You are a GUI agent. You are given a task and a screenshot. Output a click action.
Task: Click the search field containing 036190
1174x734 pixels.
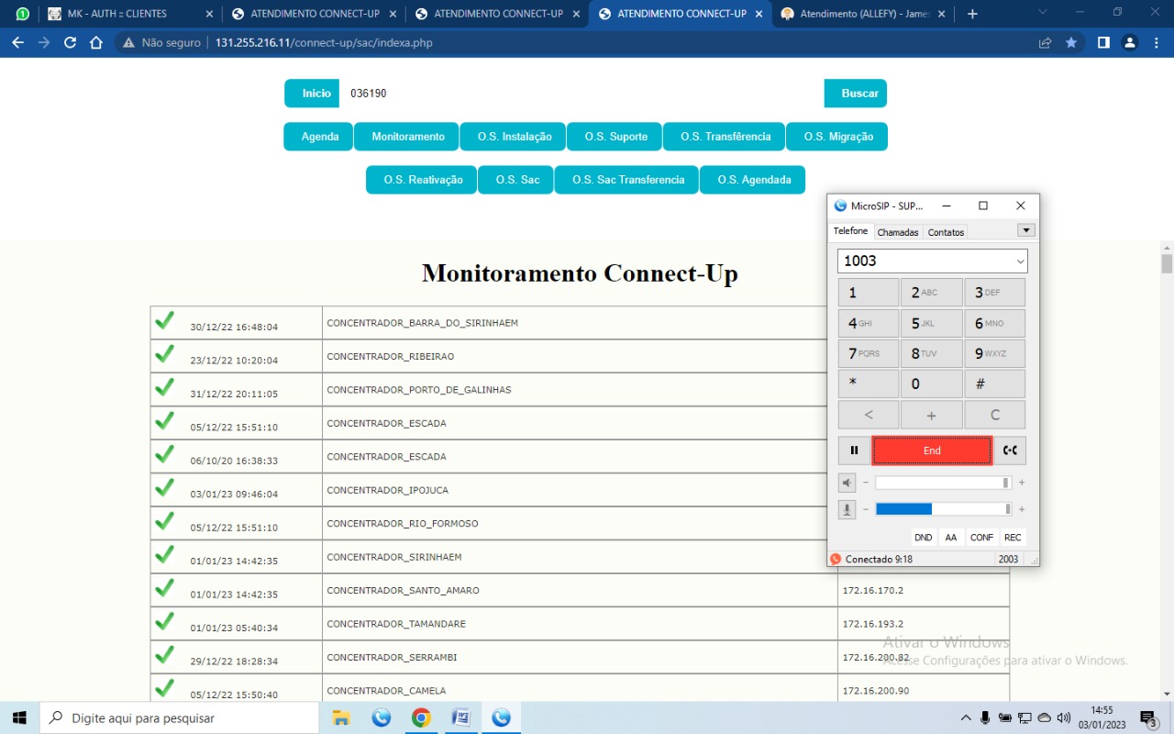(x=581, y=94)
